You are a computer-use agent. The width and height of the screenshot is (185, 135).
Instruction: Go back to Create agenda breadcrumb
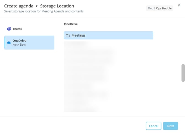click(19, 6)
